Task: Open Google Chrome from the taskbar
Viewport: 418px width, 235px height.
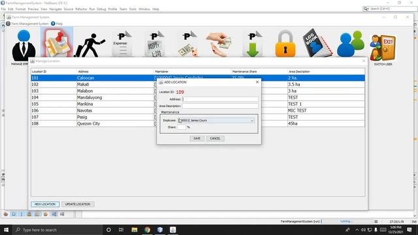Action: tap(147, 230)
